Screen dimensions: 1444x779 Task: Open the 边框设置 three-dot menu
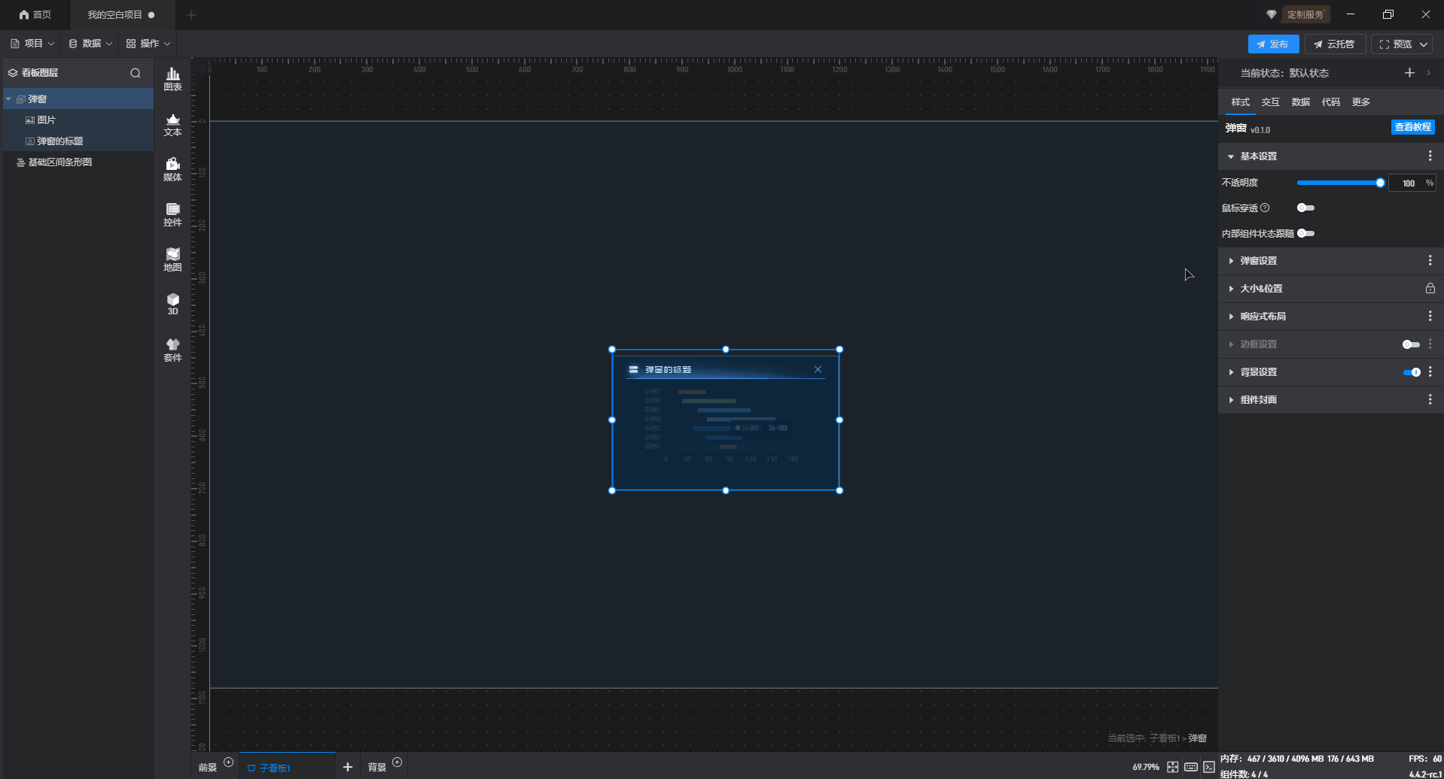coord(1430,344)
